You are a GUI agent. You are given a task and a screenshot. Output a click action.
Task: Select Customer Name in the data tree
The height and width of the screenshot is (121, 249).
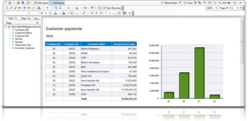pos(23,33)
